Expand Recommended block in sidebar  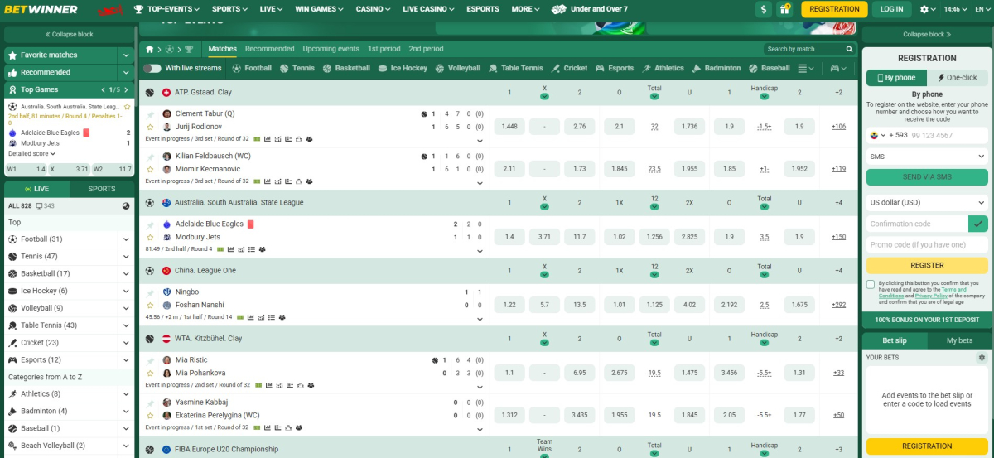pos(126,72)
